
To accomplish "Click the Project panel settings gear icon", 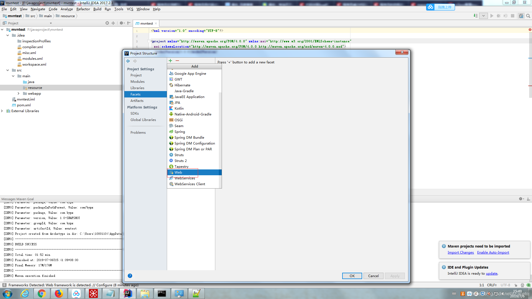I will [x=121, y=23].
